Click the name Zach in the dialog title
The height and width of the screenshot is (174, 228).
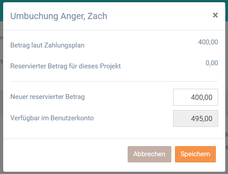(97, 16)
